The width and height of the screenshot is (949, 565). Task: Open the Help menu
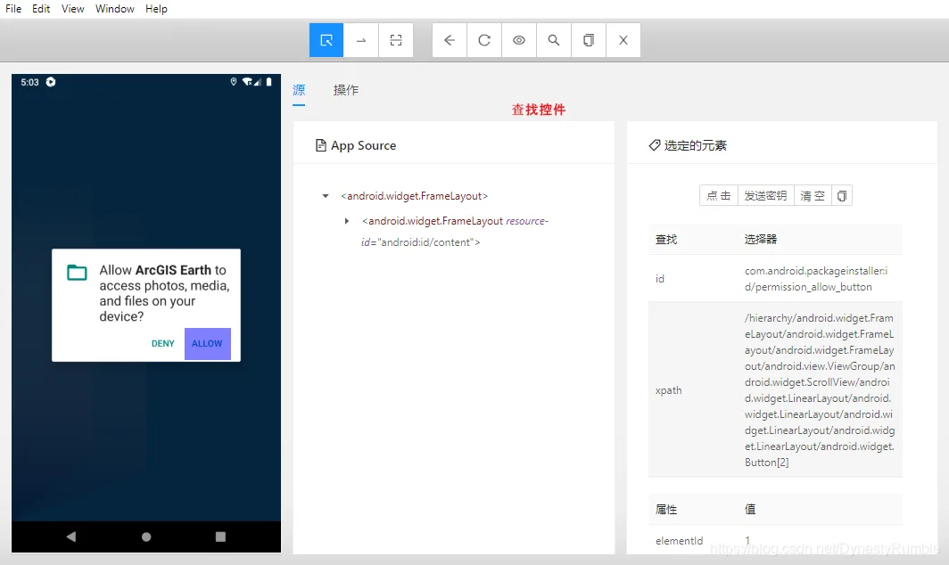click(156, 9)
